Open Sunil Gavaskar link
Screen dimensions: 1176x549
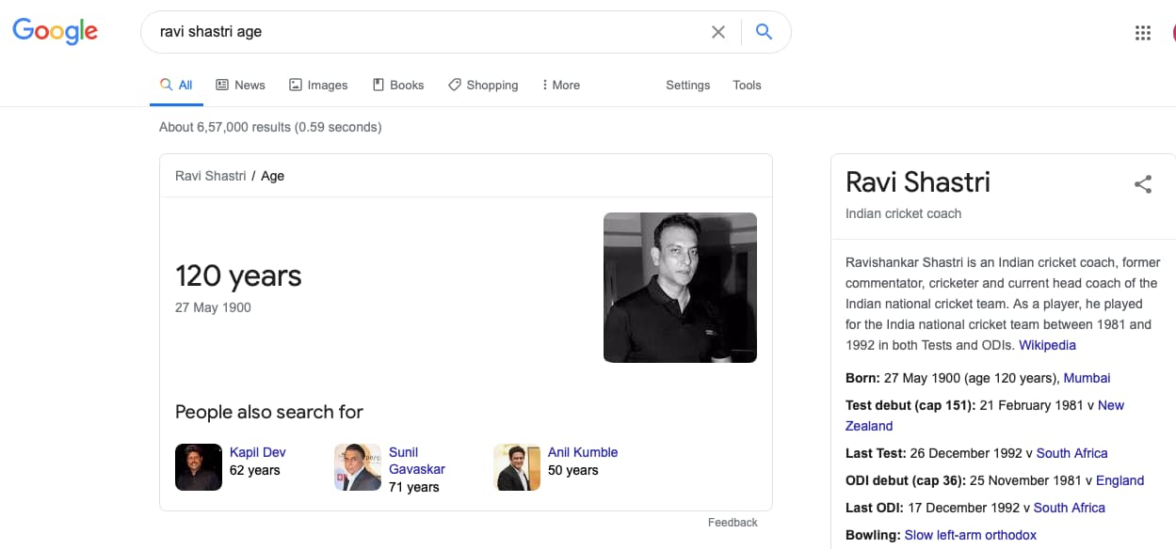tap(417, 461)
